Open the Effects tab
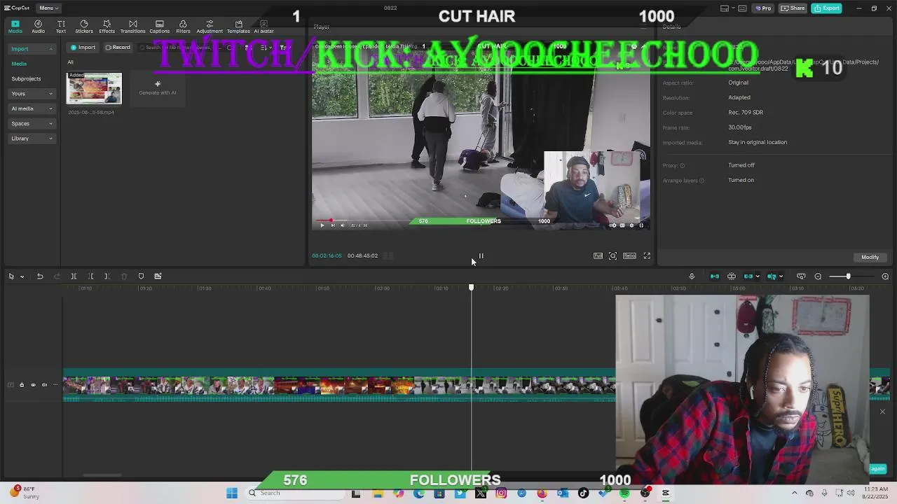This screenshot has height=504, width=897. pos(107,27)
